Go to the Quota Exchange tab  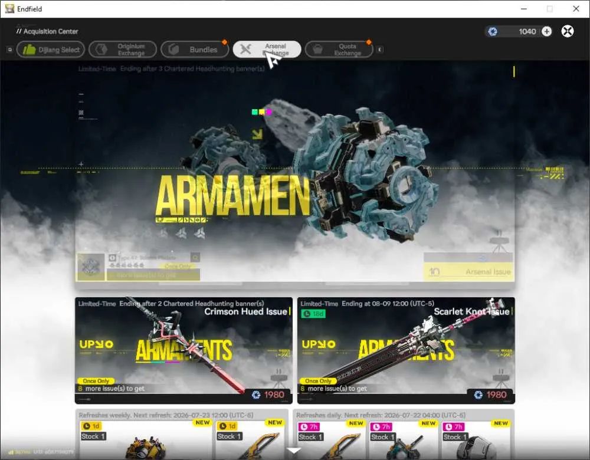[x=339, y=50]
